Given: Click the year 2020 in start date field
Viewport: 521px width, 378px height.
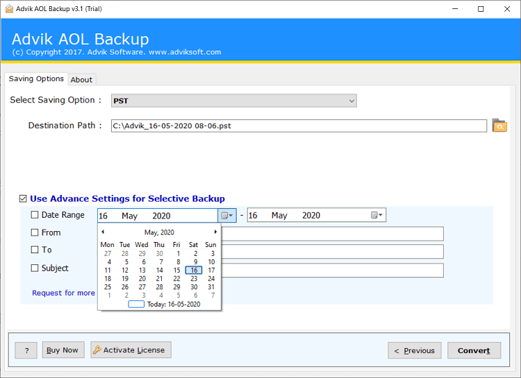Looking at the screenshot, I should pyautogui.click(x=161, y=216).
